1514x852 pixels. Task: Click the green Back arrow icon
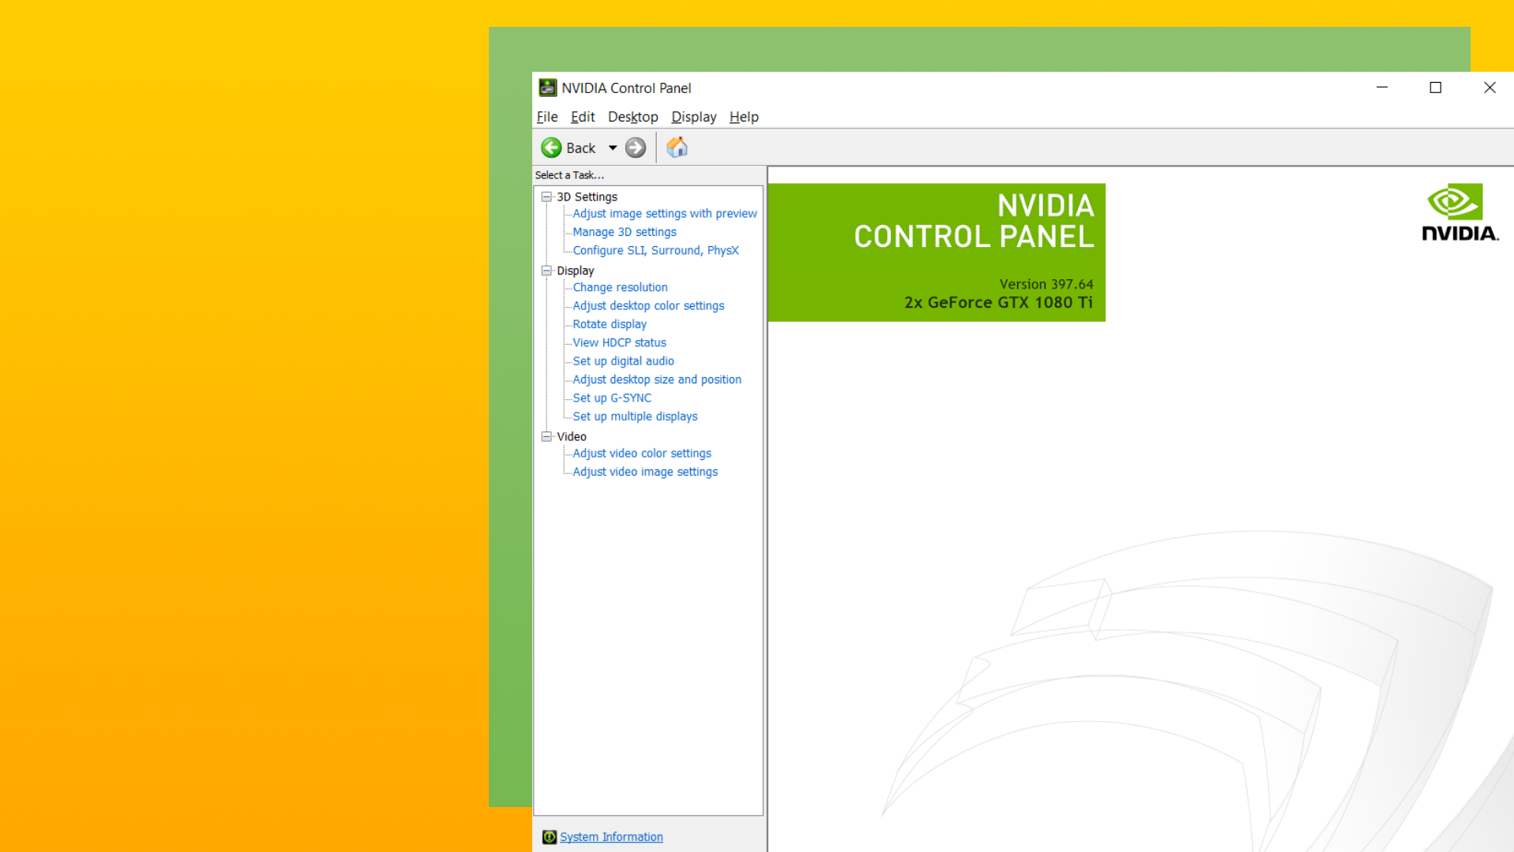click(x=551, y=148)
